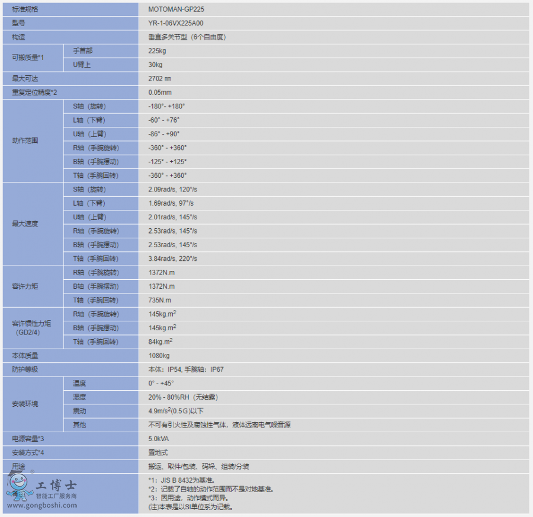Viewport: 533px width, 517px height.
Task: Select the '垂直多关节型（6个自由度）' text
Action: point(187,37)
